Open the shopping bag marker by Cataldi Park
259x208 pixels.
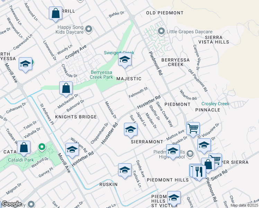pos(24,148)
